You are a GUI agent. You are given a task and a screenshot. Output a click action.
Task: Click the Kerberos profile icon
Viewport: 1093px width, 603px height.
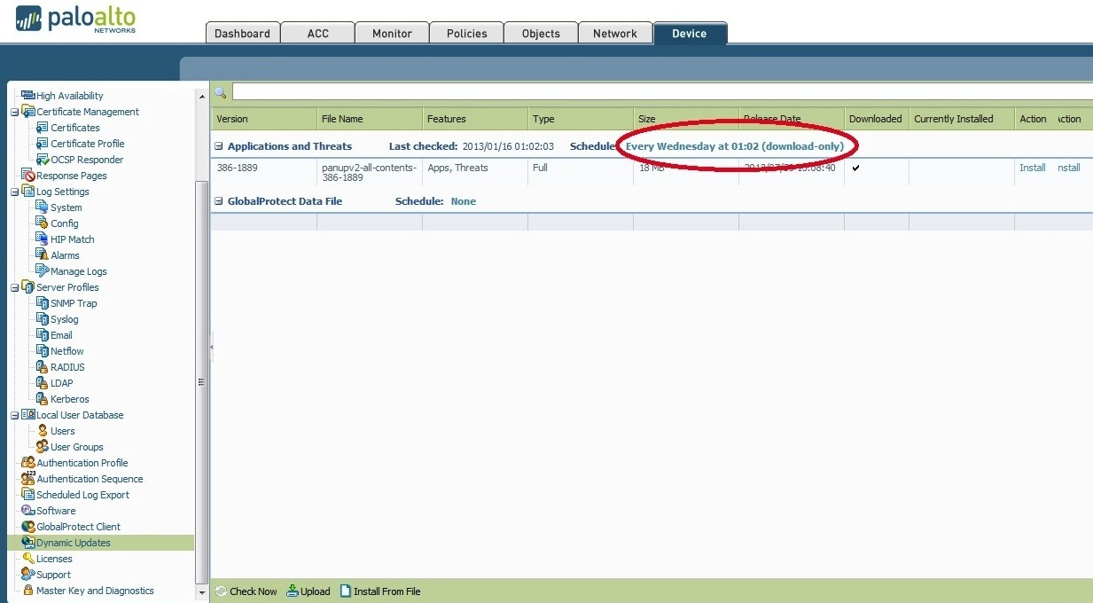pyautogui.click(x=42, y=399)
